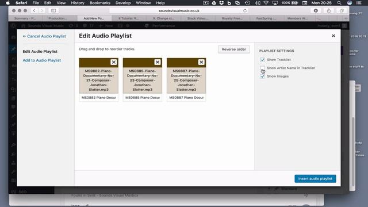This screenshot has height=207, width=368.
Task: Click the AirPlay display icon
Action: 275,3
